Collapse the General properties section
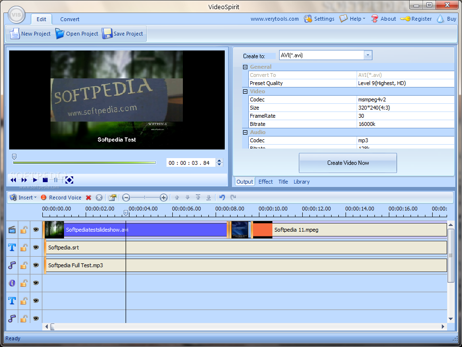Image resolution: width=462 pixels, height=347 pixels. pos(245,67)
